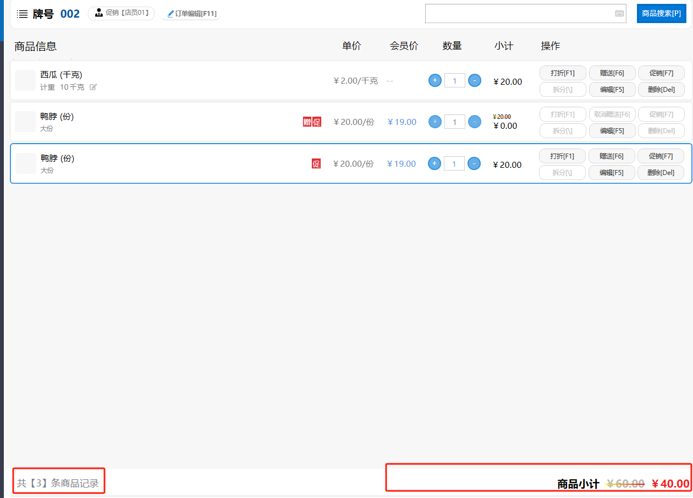Click the weight edit icon for 西瓜
This screenshot has height=498, width=693.
tap(94, 87)
